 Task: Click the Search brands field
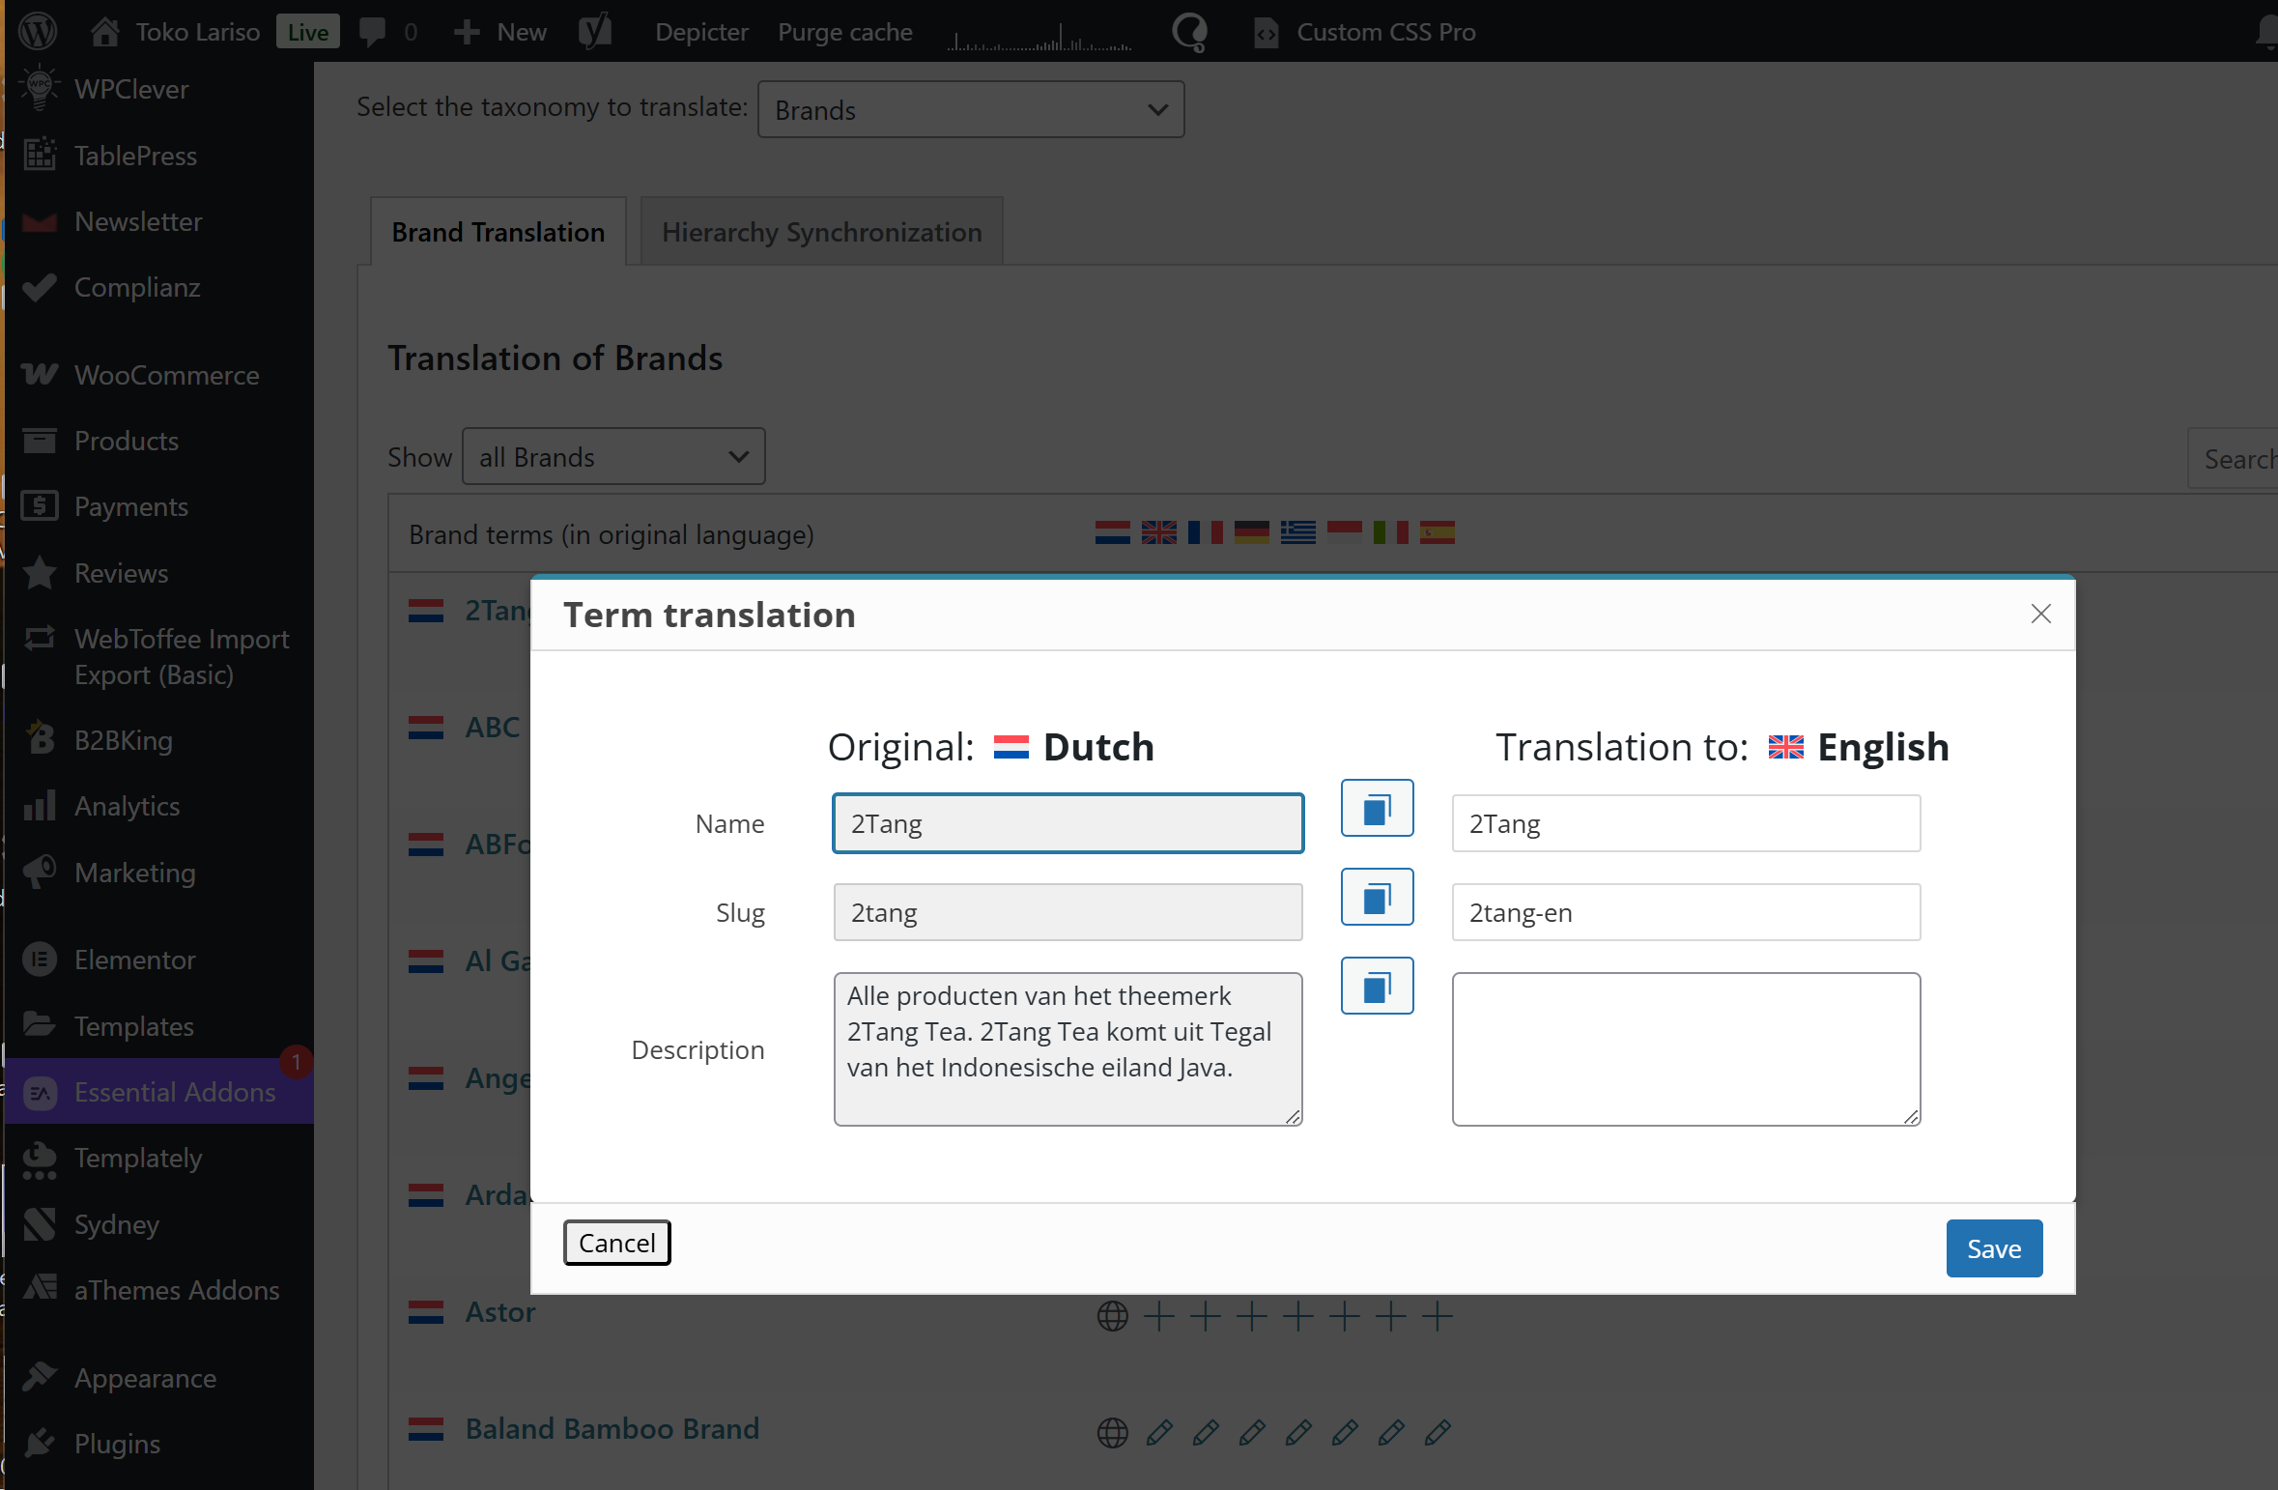(2233, 458)
